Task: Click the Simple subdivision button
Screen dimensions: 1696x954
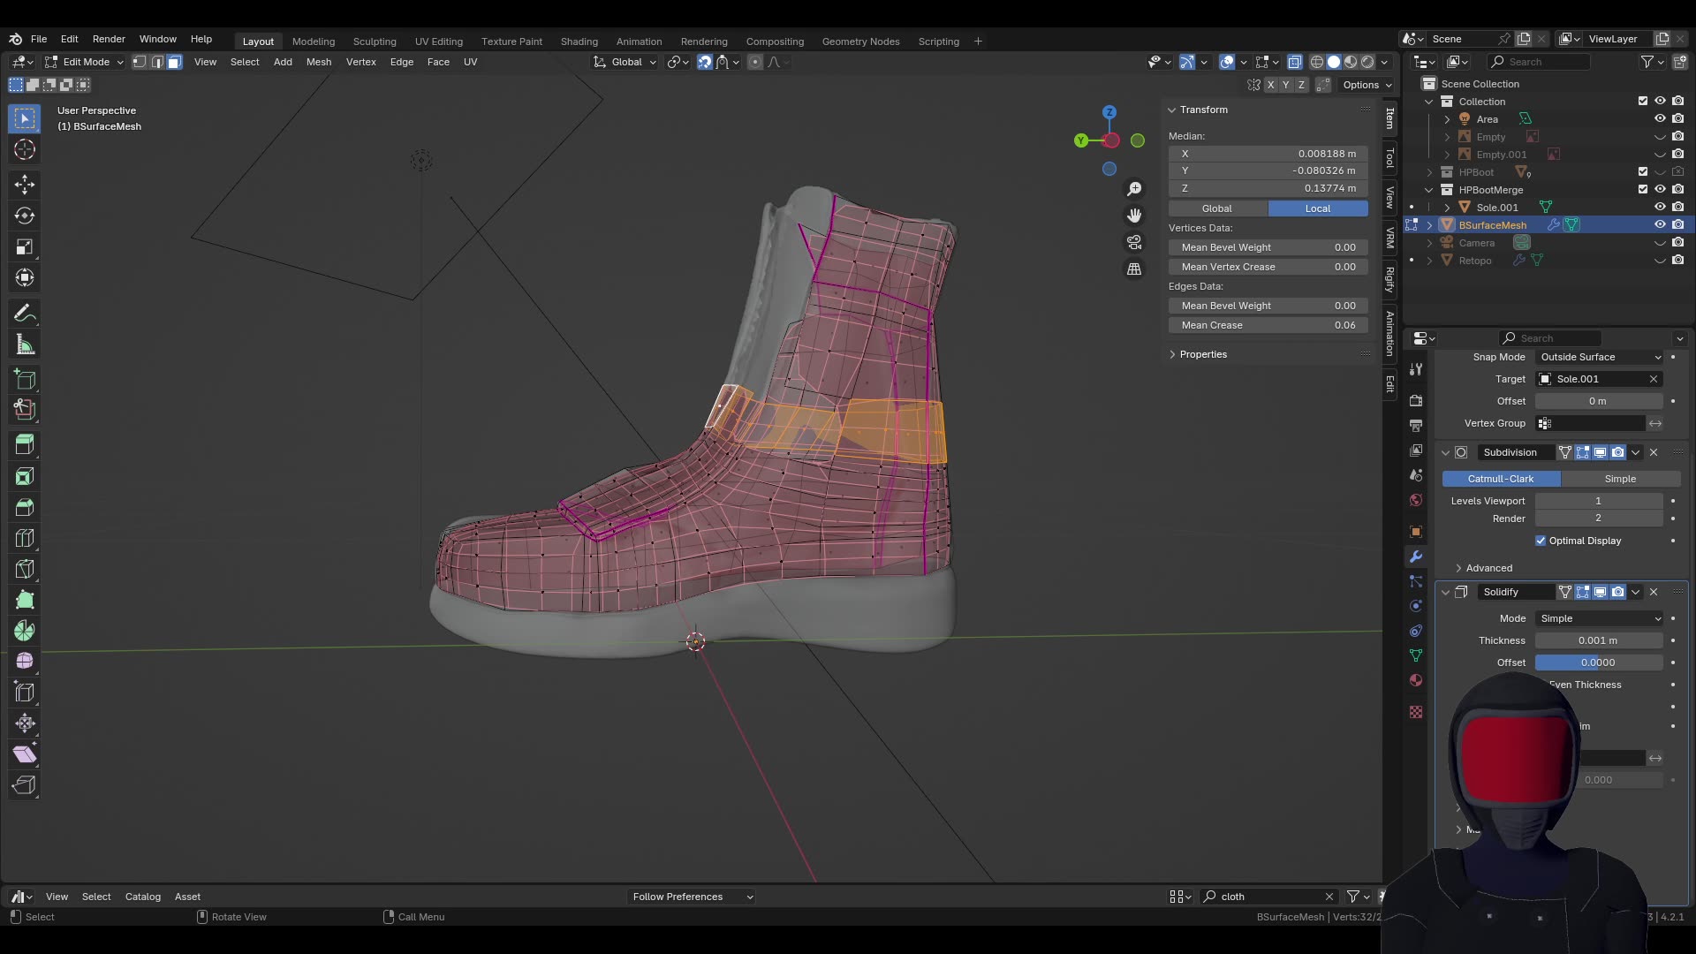Action: [1622, 478]
